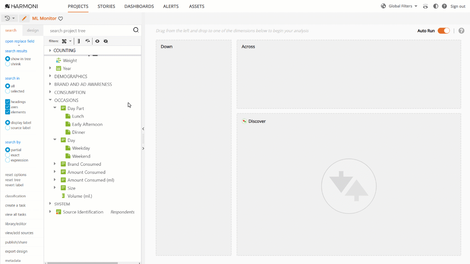Uncheck the axes checkbox
This screenshot has width=470, height=264.
7,107
